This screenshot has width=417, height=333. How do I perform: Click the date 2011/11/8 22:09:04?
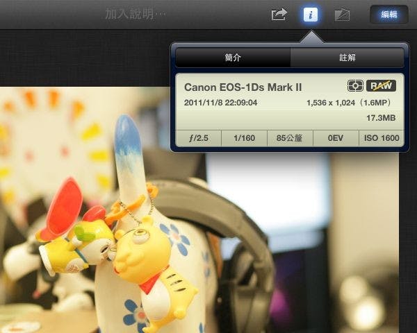pyautogui.click(x=220, y=103)
